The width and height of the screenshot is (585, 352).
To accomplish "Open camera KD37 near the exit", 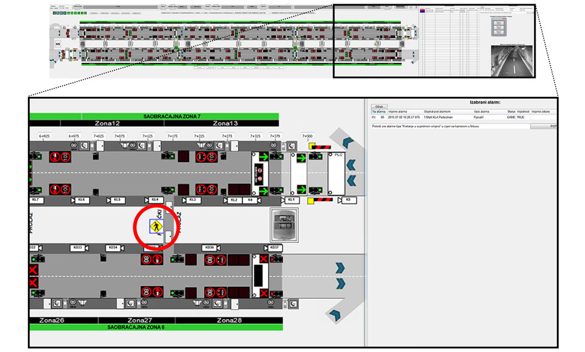I will pyautogui.click(x=274, y=248).
